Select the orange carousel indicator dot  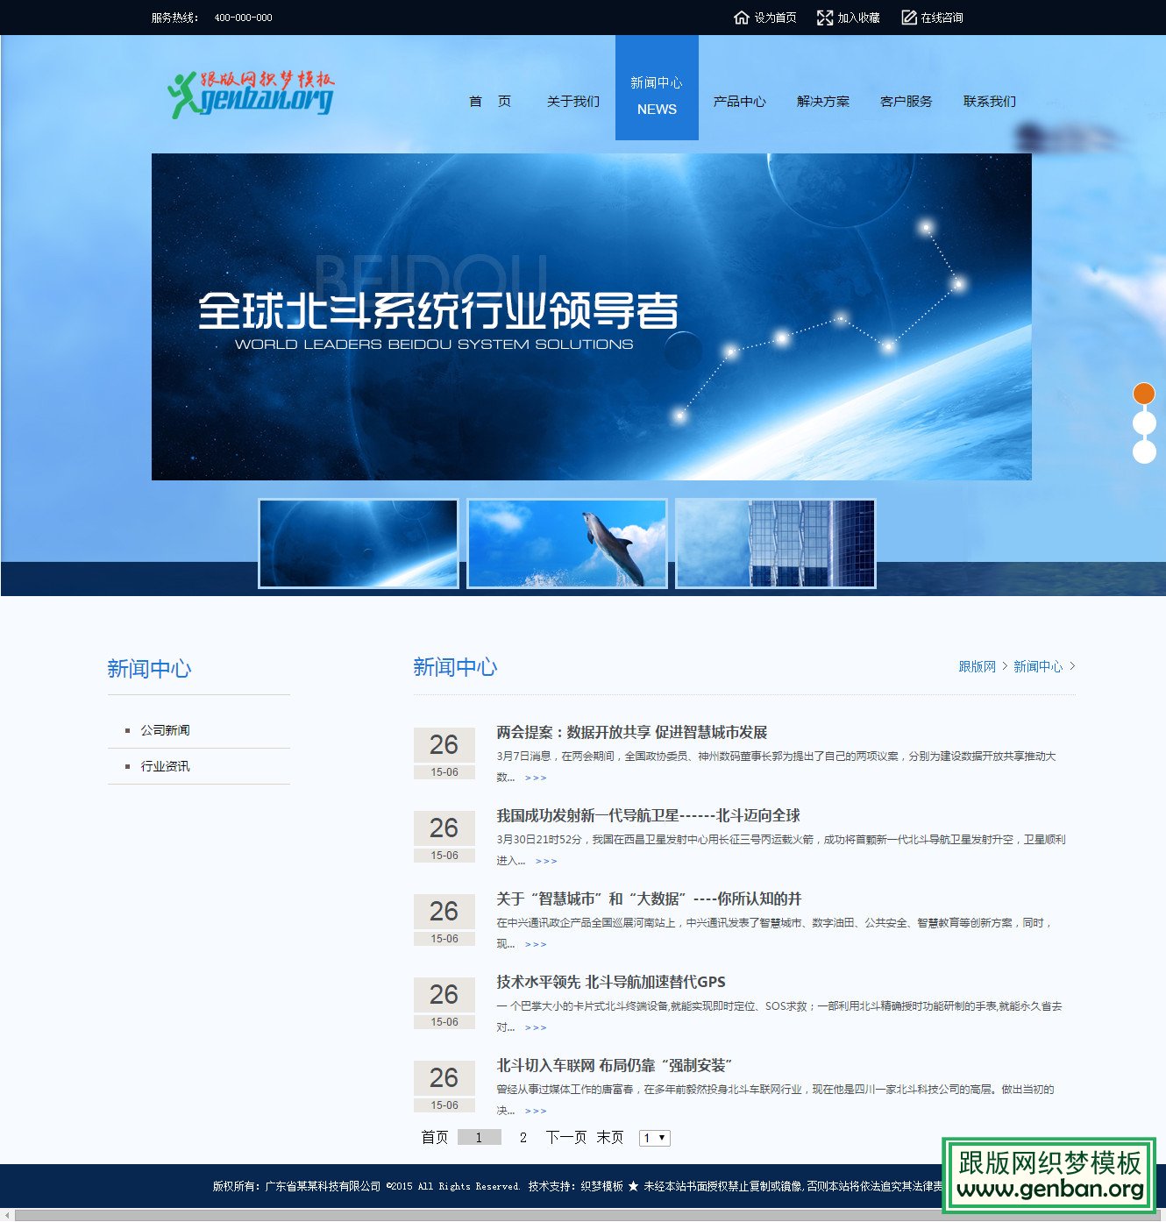click(1142, 394)
